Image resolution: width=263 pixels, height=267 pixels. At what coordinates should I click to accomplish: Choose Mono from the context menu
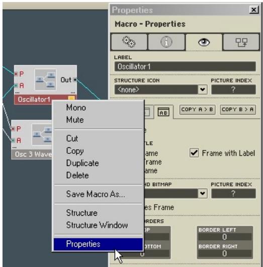[98, 108]
